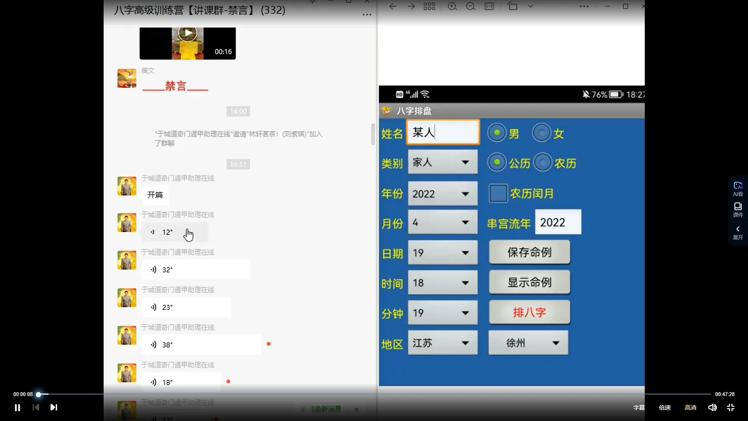This screenshot has width=748, height=421.
Task: Zoom out the viewer image
Action: coord(471,6)
